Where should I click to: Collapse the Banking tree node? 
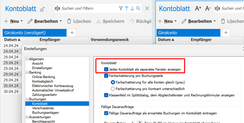[x=27, y=72]
